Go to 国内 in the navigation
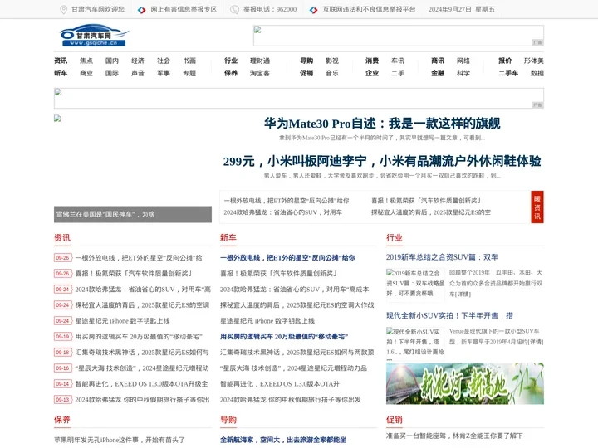The height and width of the screenshot is (448, 598). [x=112, y=61]
